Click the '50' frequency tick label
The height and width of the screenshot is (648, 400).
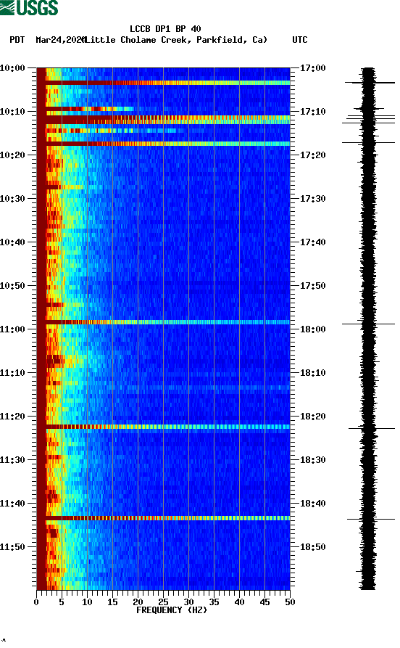(x=290, y=602)
